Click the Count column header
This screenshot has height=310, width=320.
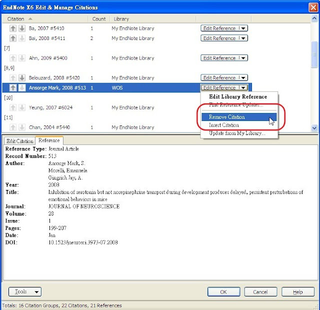click(x=99, y=19)
